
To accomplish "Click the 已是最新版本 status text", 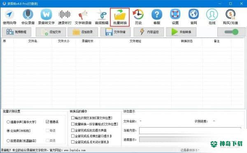I will point(190,150).
